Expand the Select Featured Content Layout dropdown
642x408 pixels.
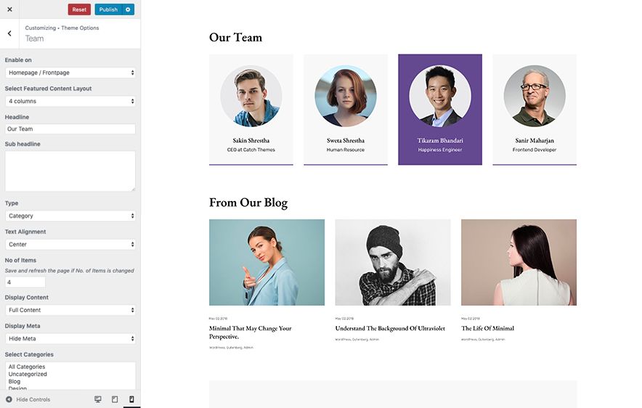point(70,101)
